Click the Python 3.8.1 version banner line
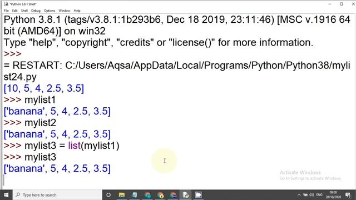The image size is (356, 200). click(x=177, y=19)
